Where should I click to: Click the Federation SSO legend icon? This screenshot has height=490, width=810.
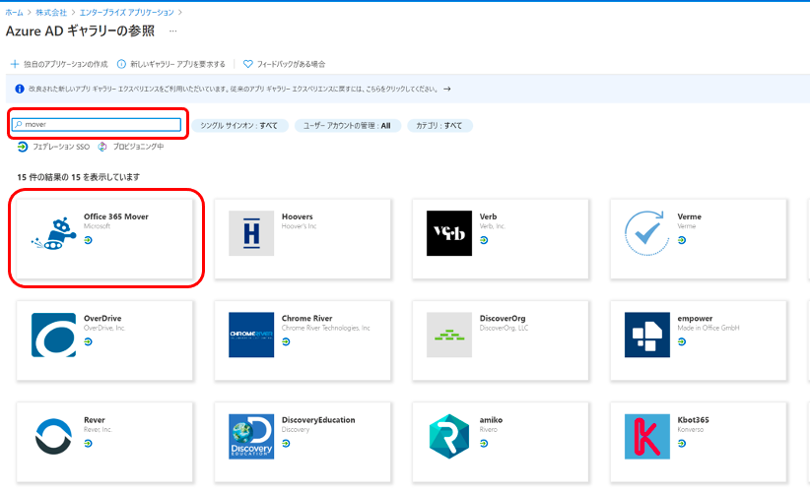[23, 147]
